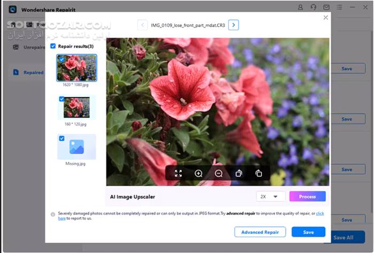Screen dimensions: 374x253
Task: Click the blue Save button in the dialog
Action: click(x=308, y=232)
